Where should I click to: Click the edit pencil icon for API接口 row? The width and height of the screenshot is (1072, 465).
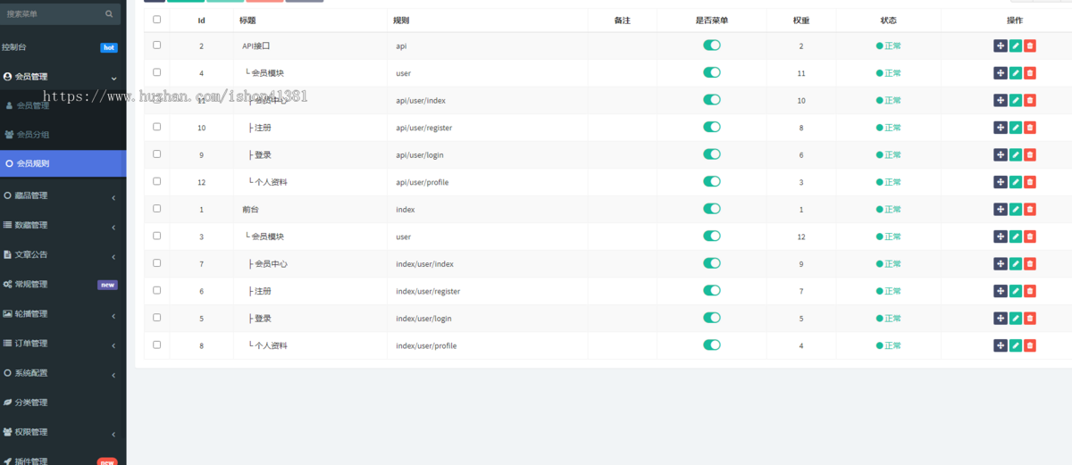1015,46
